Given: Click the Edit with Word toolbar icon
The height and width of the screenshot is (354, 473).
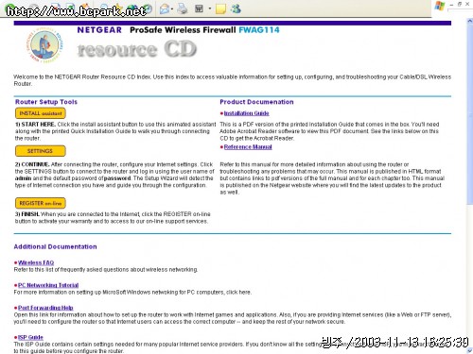Looking at the screenshot, I should [199, 8].
